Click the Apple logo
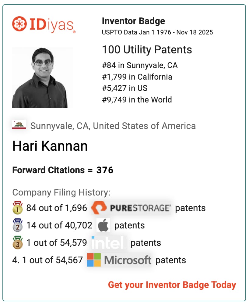Viewport: 249px width, 305px height. (103, 225)
